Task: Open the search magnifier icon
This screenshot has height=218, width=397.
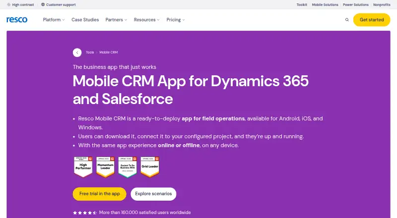Action: click(x=347, y=20)
